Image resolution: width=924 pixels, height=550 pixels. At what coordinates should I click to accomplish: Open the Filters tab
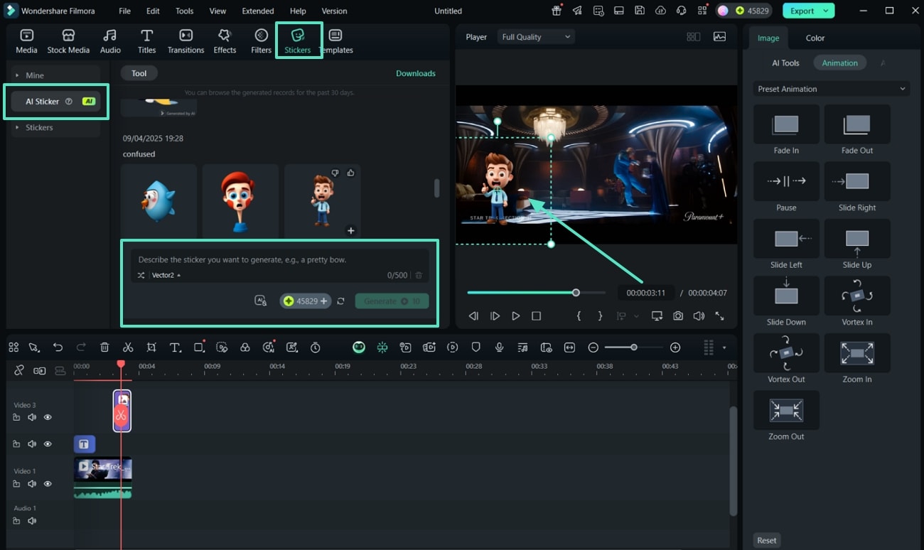coord(261,41)
